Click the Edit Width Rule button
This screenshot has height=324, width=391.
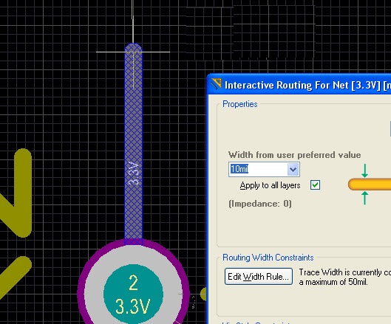click(259, 277)
